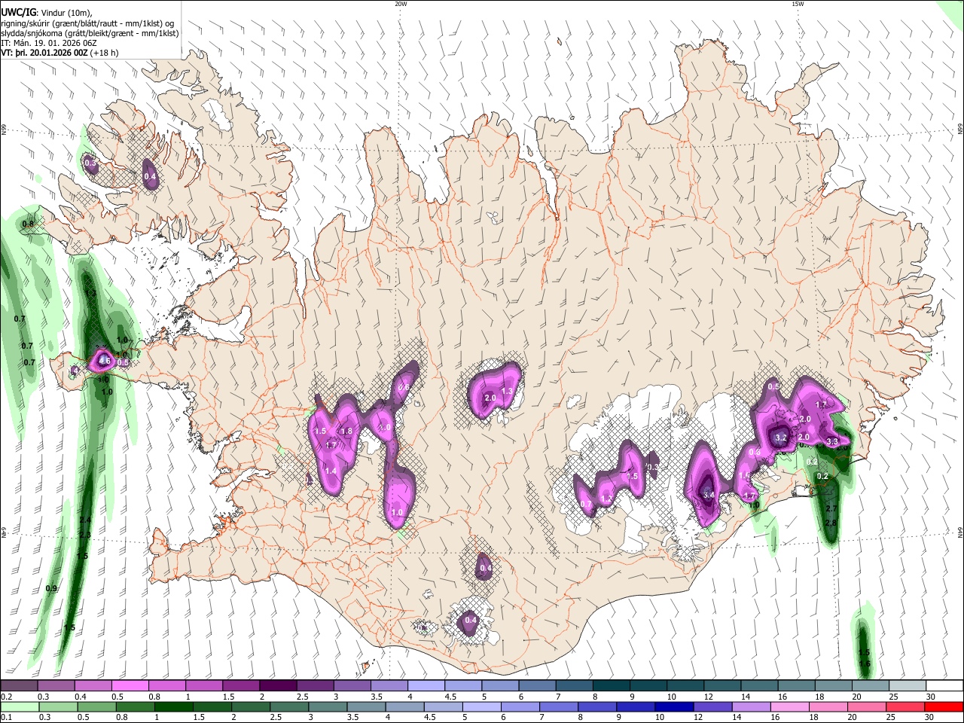This screenshot has height=723, width=964.
Task: Select the light grey 25–30 upper legend swatch
Action: (x=908, y=685)
